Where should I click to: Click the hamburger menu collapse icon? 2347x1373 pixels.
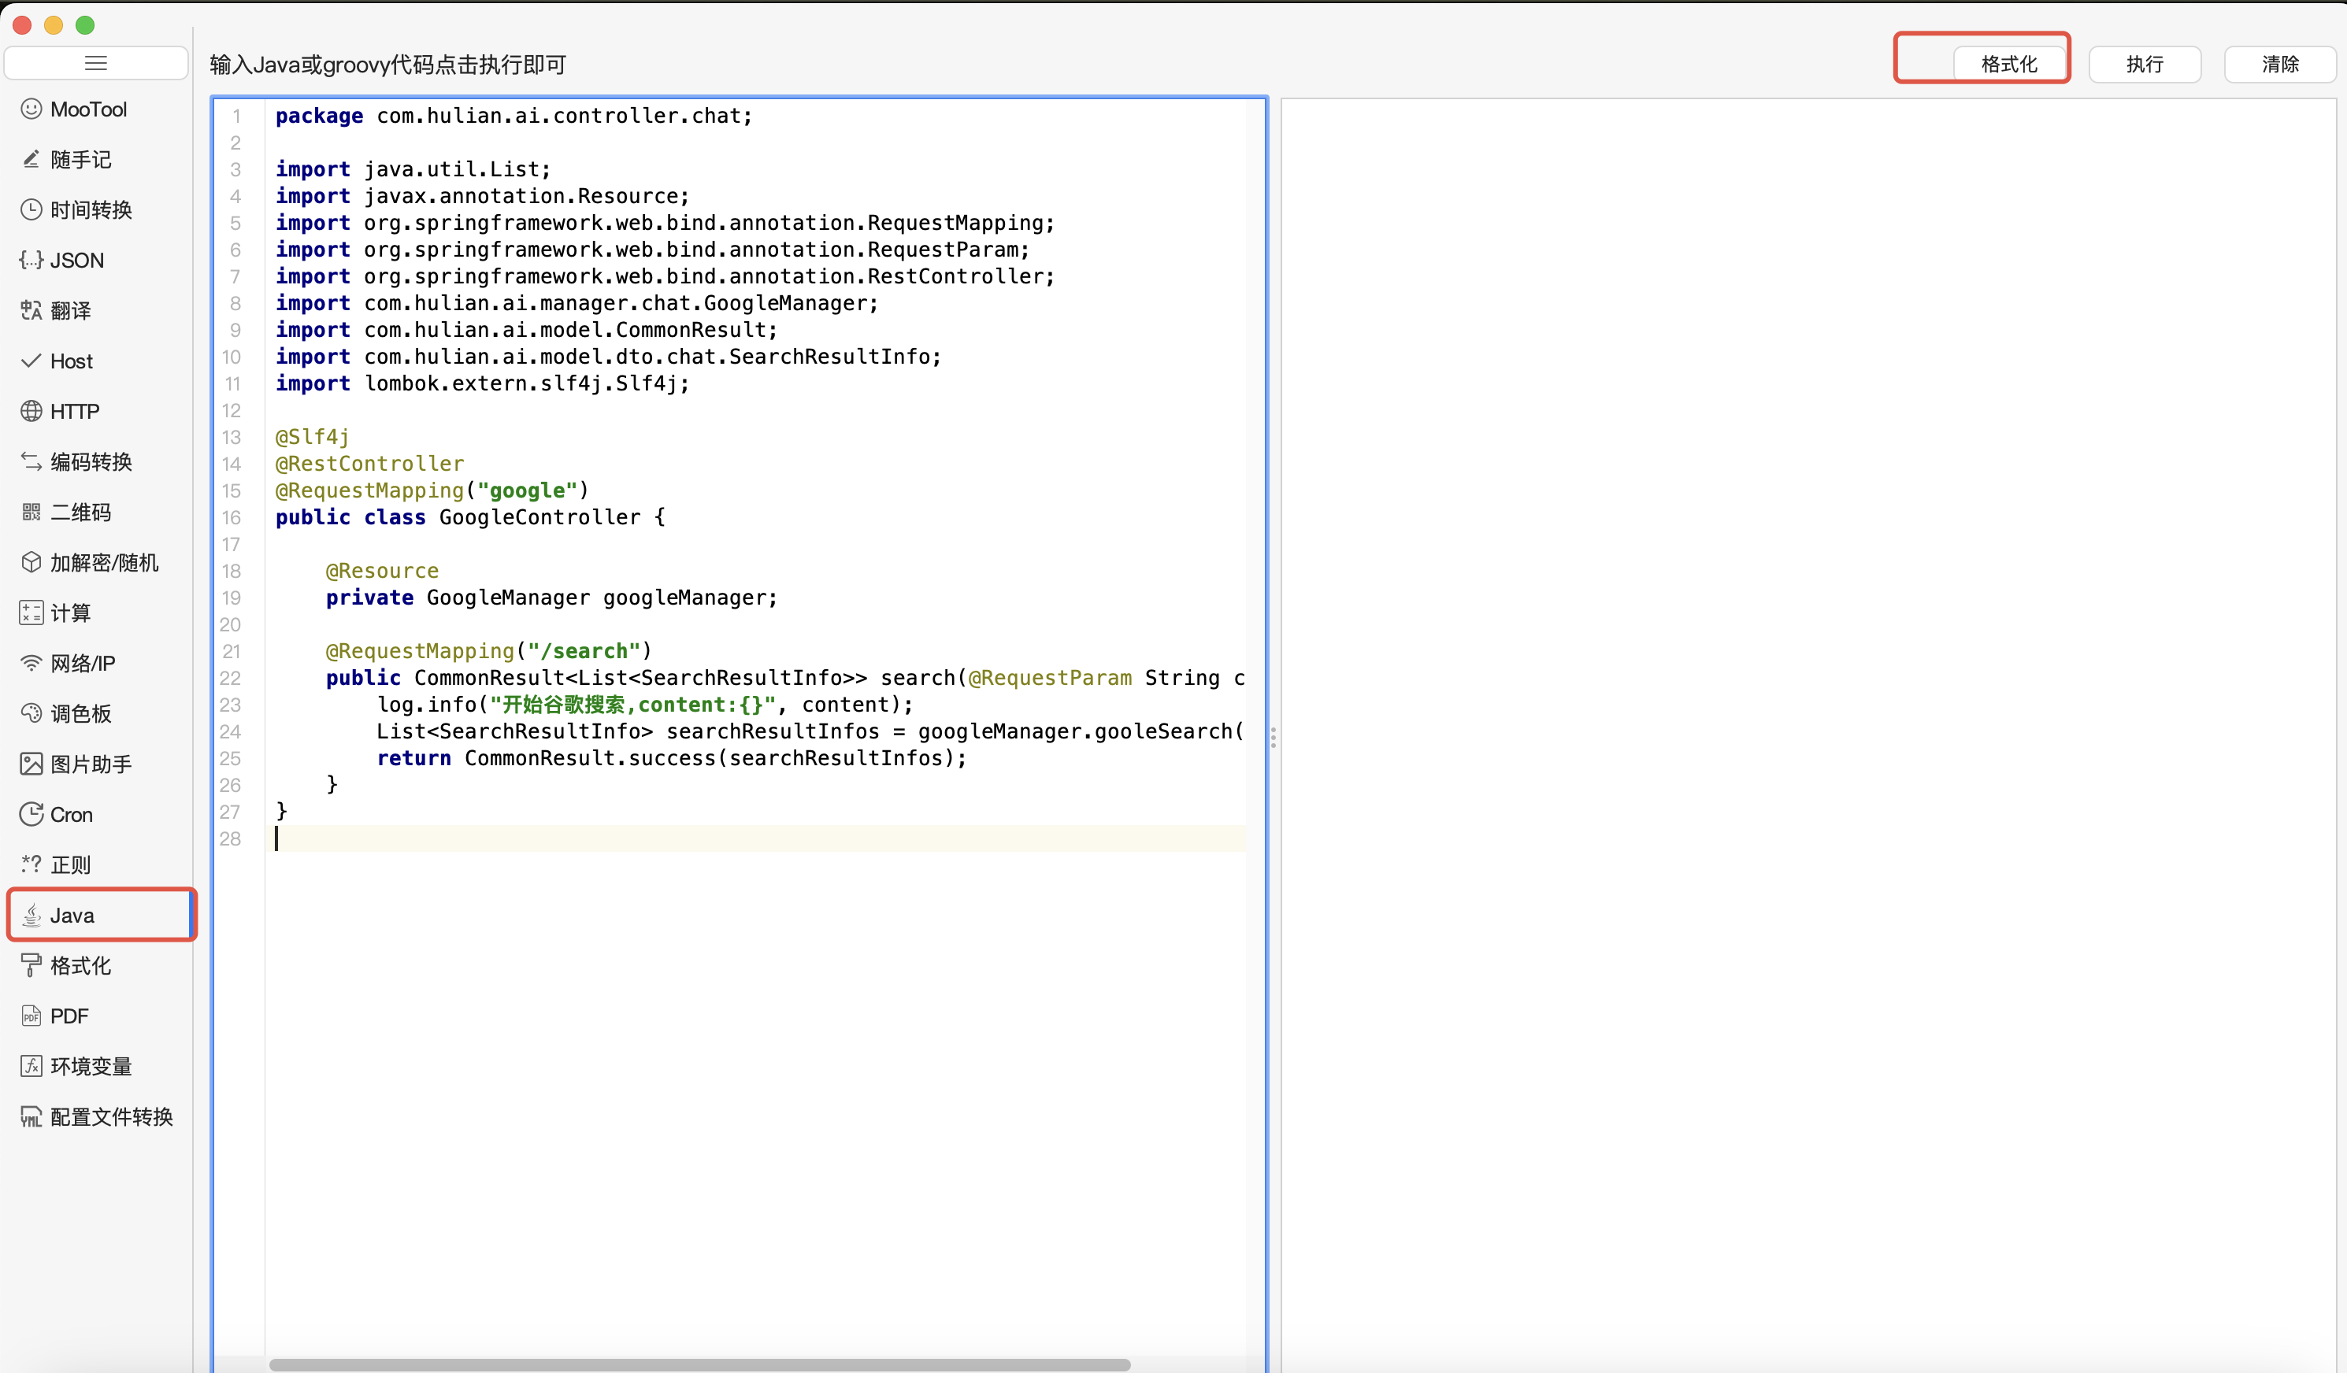(96, 63)
